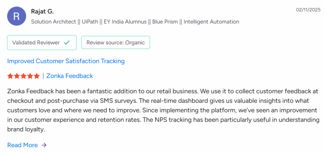The width and height of the screenshot is (325, 153).
Task: Click the reviewer name Rajat G.
Action: (x=42, y=11)
